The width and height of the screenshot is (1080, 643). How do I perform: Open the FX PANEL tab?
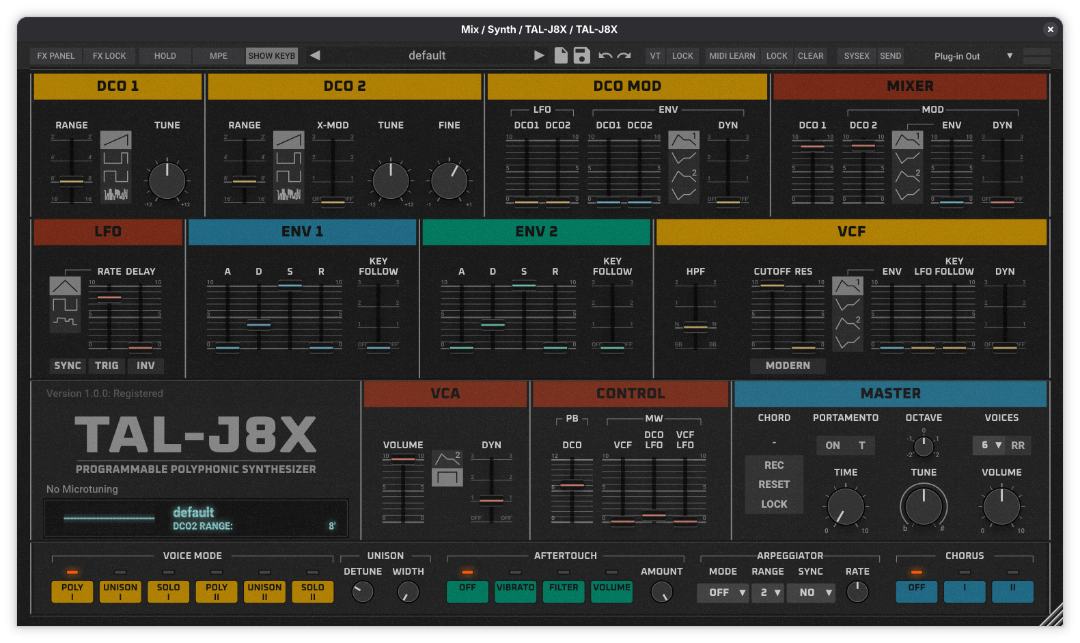pyautogui.click(x=55, y=56)
